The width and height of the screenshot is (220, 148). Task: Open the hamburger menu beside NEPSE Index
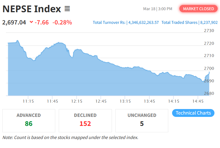point(67,9)
